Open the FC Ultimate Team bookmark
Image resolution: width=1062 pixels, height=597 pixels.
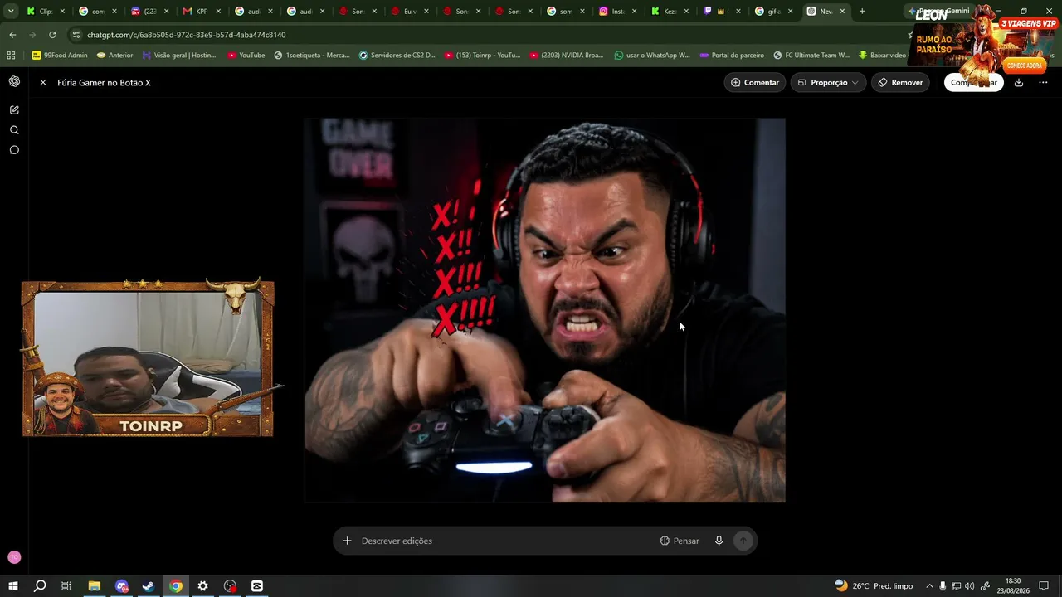pyautogui.click(x=811, y=56)
